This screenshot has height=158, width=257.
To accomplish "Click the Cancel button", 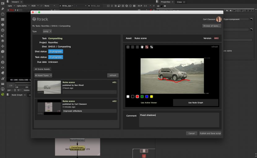I will coord(191,134).
